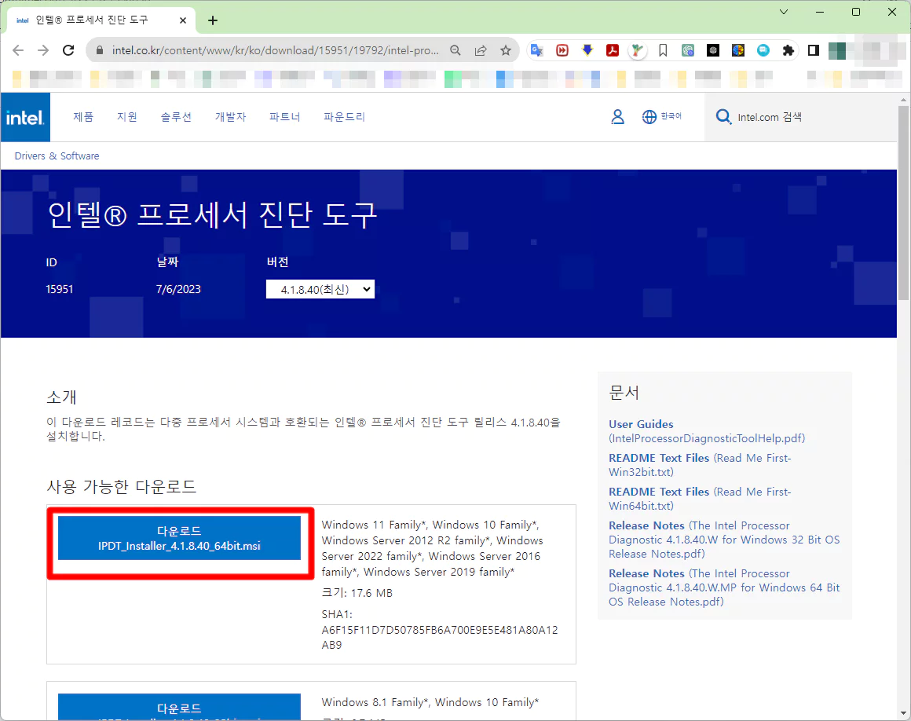Click the 사용 가능한 다운로드 heading
This screenshot has height=721, width=911.
tap(122, 486)
